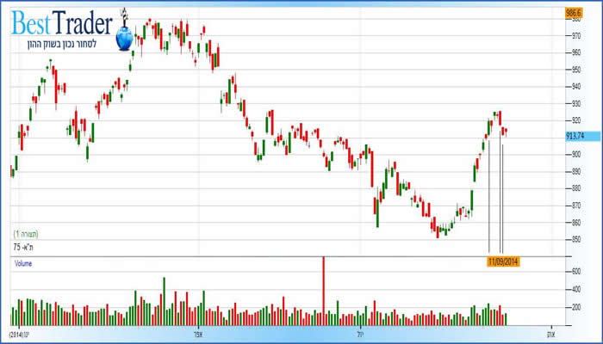Click the ת"א- 75 index label
Screen dimensions: 603x344
[22, 247]
